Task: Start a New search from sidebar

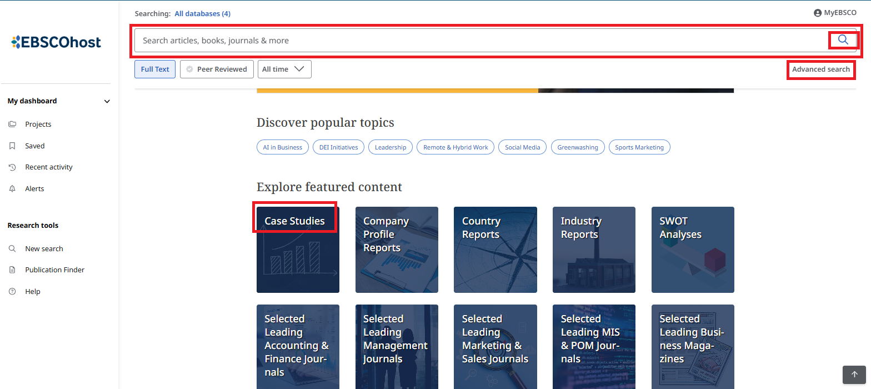Action: click(x=44, y=249)
